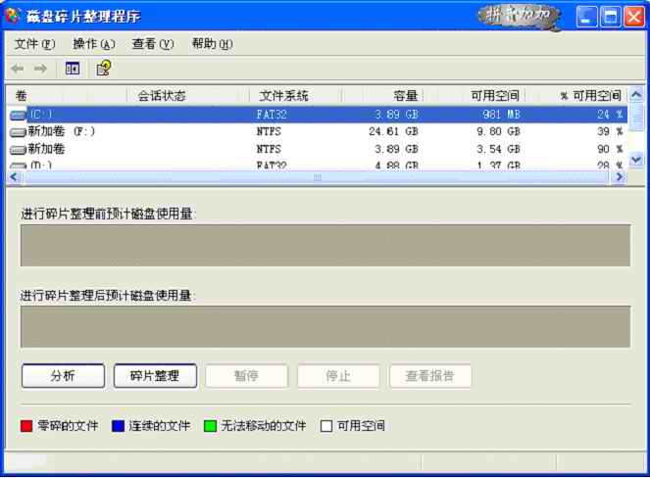Click the forward arrow toolbar icon

pos(40,69)
